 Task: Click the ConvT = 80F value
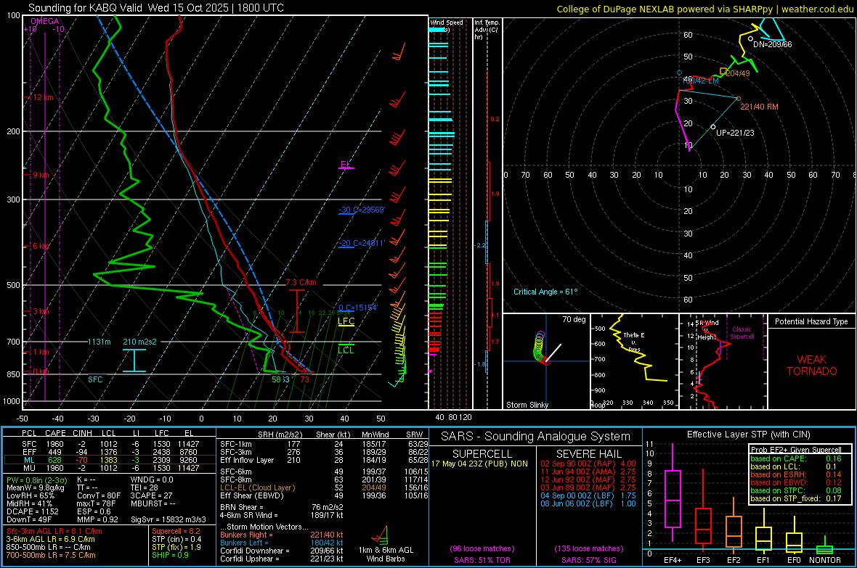point(98,495)
